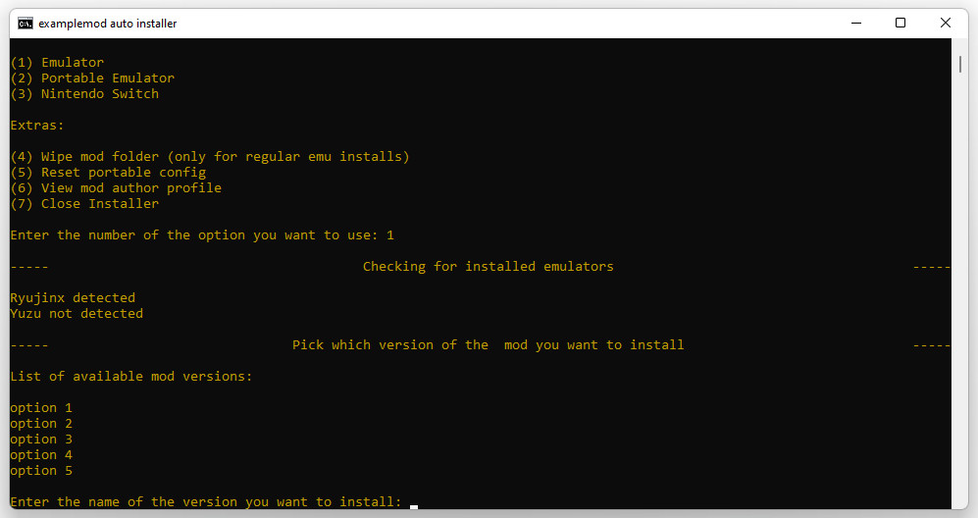Click the 'Checking for installed emulators' header

point(488,267)
